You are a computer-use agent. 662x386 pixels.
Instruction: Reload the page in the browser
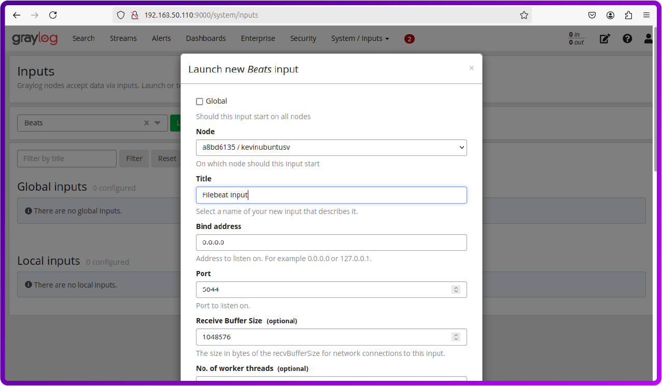pyautogui.click(x=52, y=15)
